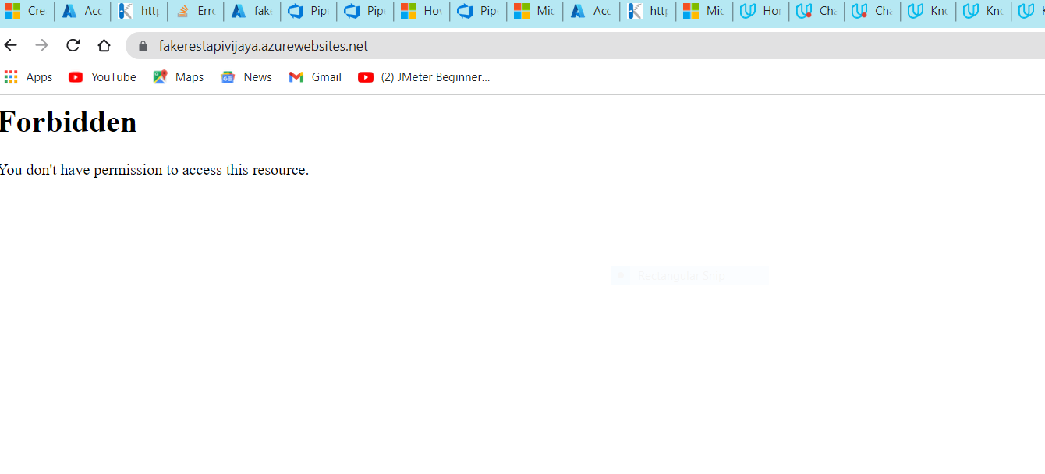Click the Rectangular Snip overlay

(x=689, y=275)
